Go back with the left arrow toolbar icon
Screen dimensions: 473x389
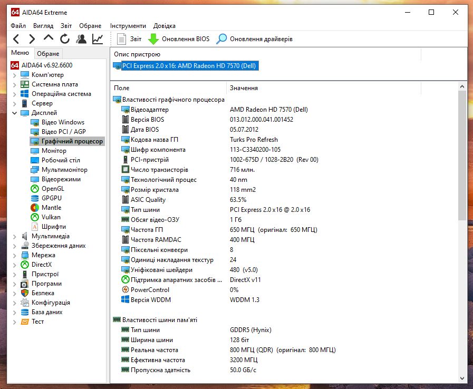point(16,39)
